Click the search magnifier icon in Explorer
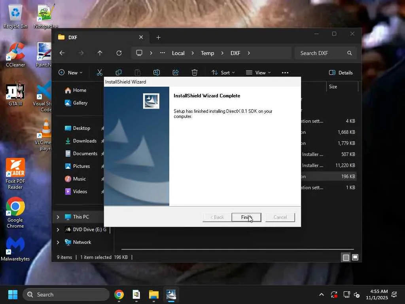The height and width of the screenshot is (304, 405). pos(350,53)
